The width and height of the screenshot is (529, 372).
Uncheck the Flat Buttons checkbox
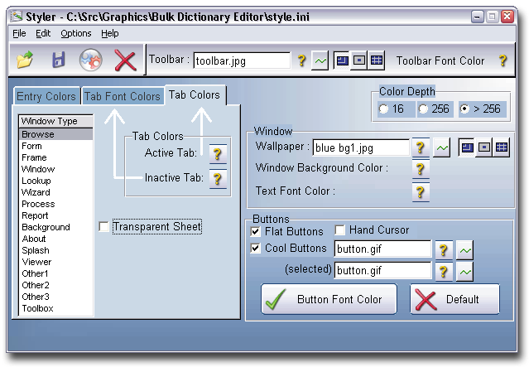coord(255,231)
